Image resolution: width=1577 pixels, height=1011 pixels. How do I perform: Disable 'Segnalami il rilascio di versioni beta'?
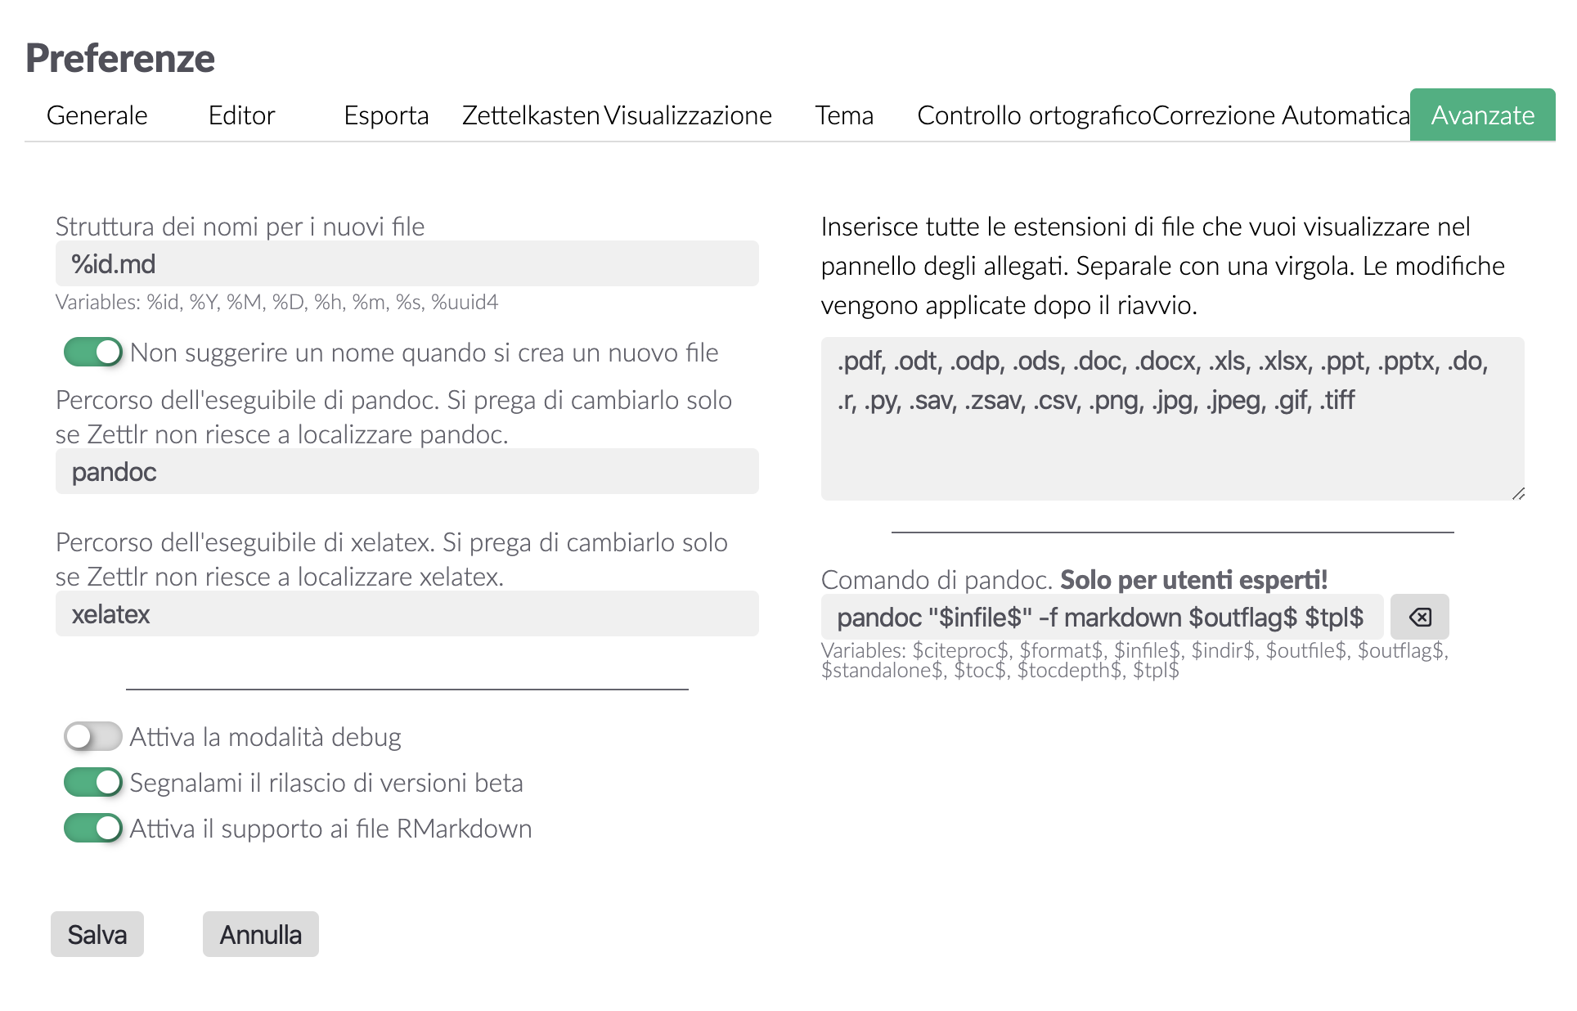pyautogui.click(x=93, y=783)
